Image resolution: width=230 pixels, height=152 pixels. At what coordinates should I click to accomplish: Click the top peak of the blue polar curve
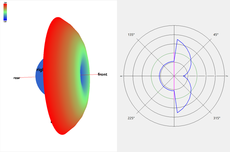pyautogui.click(x=177, y=39)
